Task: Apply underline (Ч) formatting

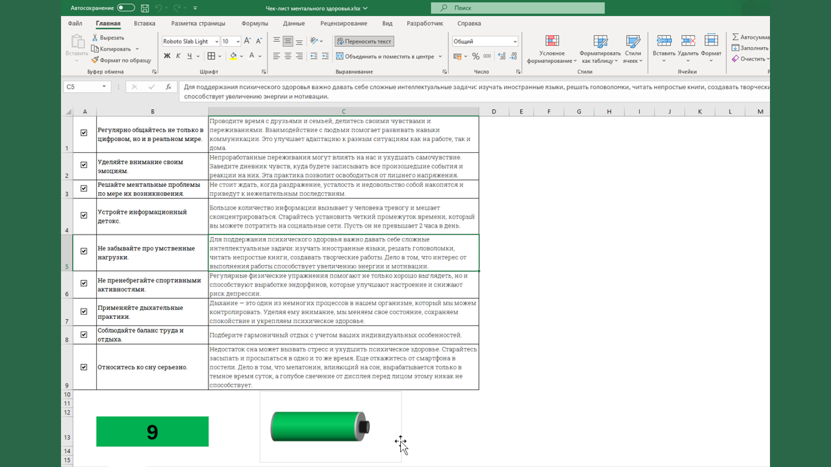Action: pos(190,56)
